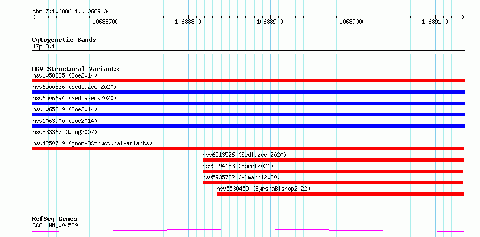Click the ruler's left arrow end
Screen dimensions: 480x237
pyautogui.click(x=33, y=17)
